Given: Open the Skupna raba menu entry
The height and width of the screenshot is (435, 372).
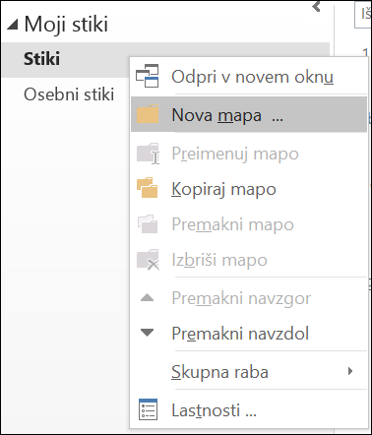Looking at the screenshot, I should [249, 371].
